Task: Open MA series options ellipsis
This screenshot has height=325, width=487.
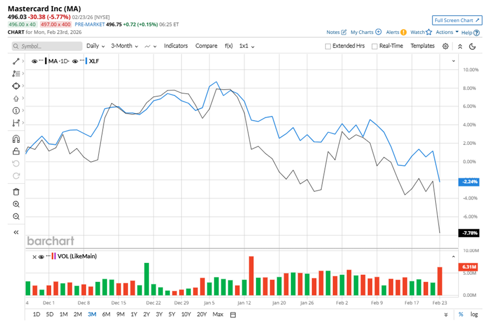Action: tap(41, 61)
